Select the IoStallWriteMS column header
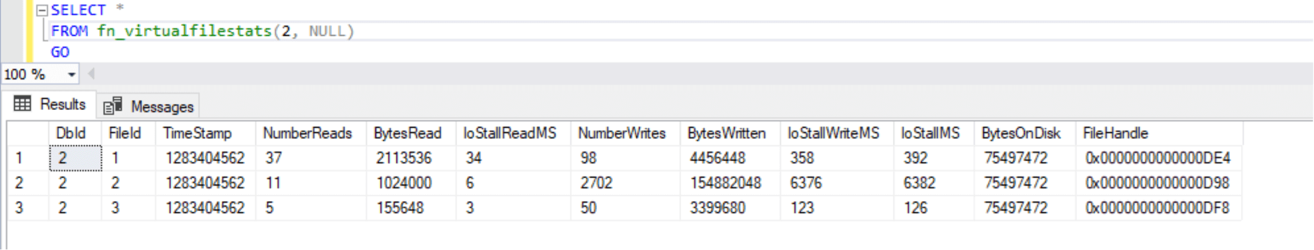 coord(833,134)
